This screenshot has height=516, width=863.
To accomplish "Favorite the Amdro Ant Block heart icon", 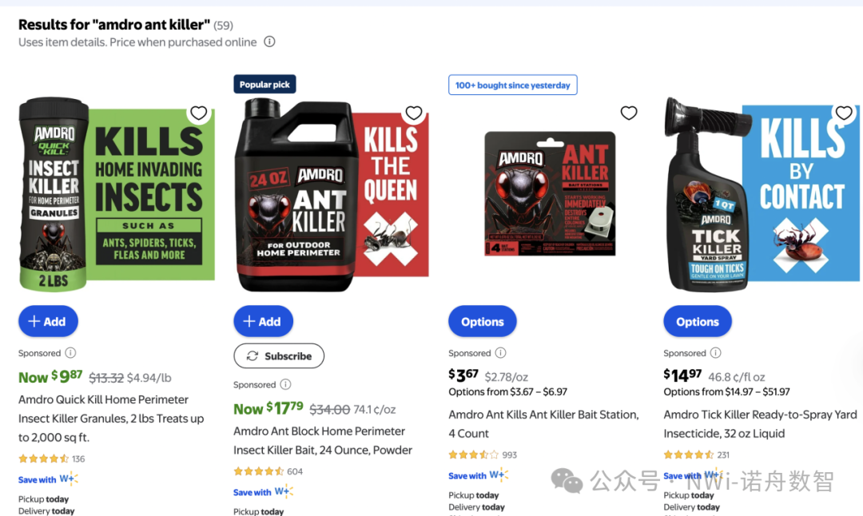I will [413, 113].
